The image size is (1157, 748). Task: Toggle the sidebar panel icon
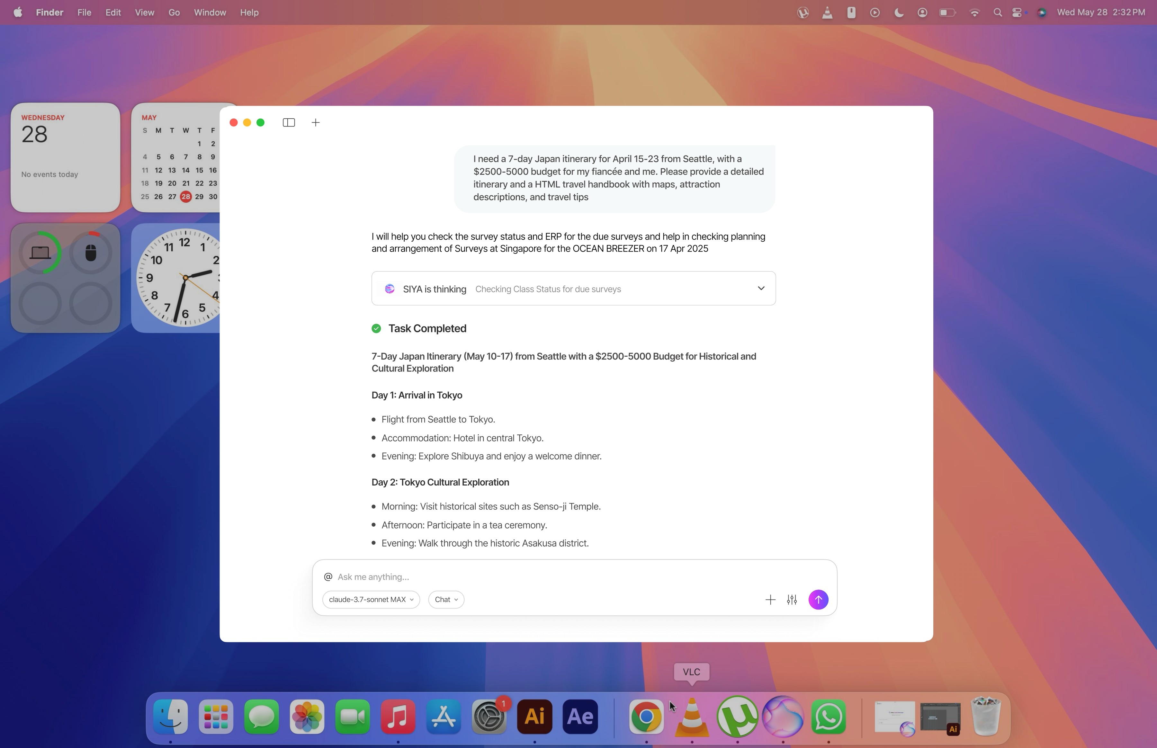(x=289, y=122)
